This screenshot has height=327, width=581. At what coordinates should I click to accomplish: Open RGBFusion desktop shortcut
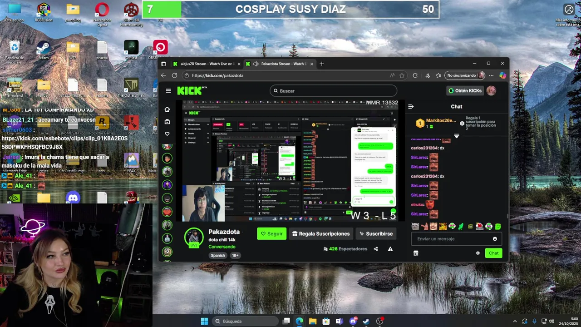point(44,12)
